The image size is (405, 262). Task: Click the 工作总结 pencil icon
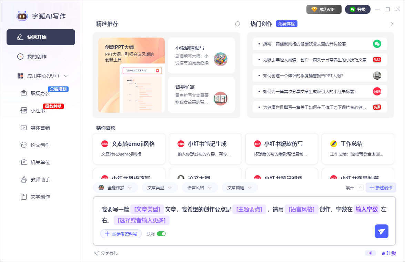pos(334,144)
